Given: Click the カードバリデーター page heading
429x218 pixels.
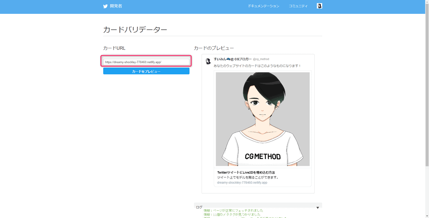Looking at the screenshot, I should [135, 30].
